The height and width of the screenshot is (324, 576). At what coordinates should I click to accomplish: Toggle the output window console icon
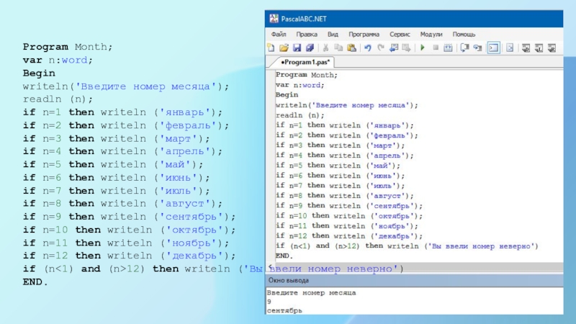[494, 48]
